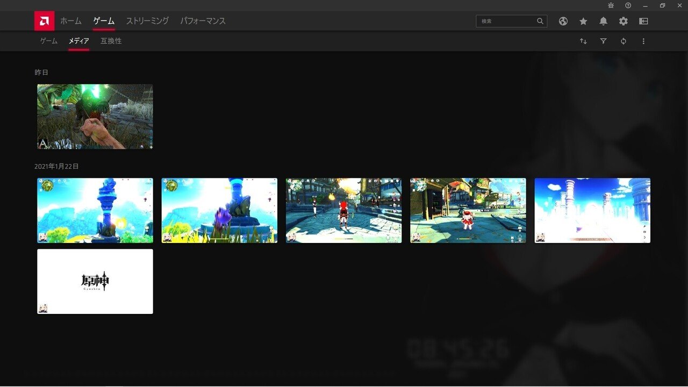Viewport: 688px width, 387px height.
Task: Open the blue glowing statue tower thumbnail
Action: 95,211
